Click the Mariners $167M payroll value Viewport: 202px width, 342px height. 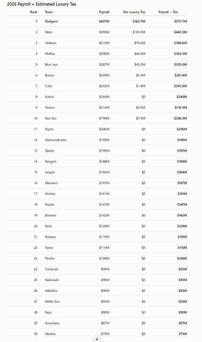104,183
